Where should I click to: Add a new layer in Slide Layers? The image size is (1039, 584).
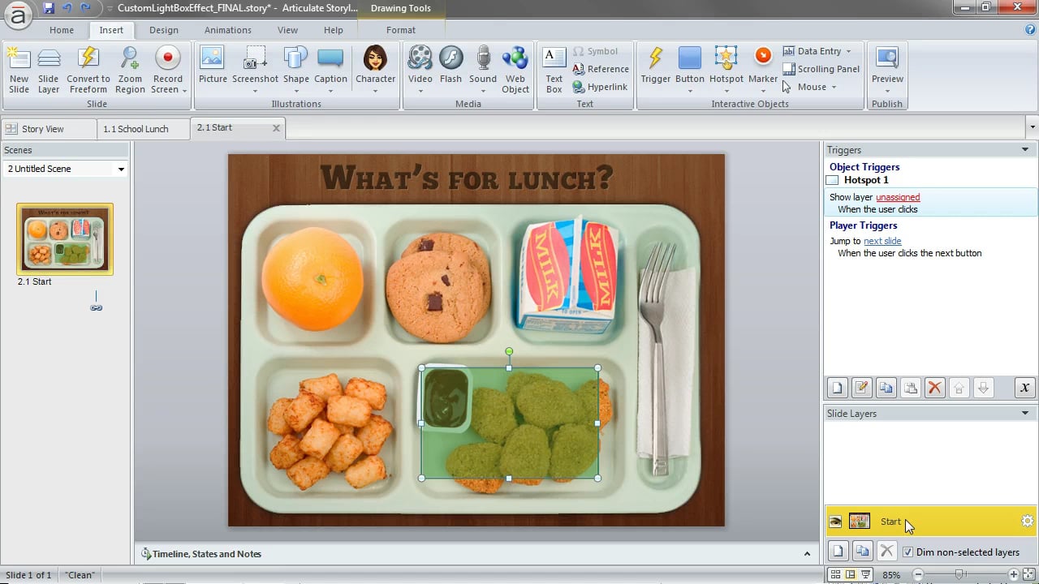(x=838, y=552)
